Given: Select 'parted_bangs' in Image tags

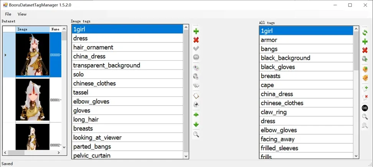Looking at the screenshot, I should click(x=127, y=146).
